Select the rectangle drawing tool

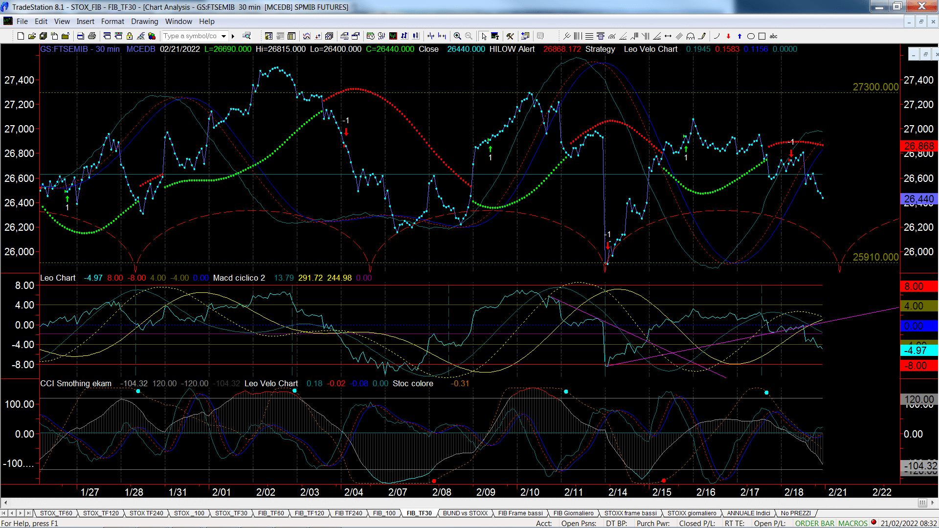[x=762, y=36]
